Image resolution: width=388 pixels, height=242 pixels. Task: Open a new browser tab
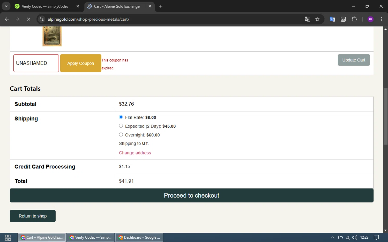click(x=161, y=6)
